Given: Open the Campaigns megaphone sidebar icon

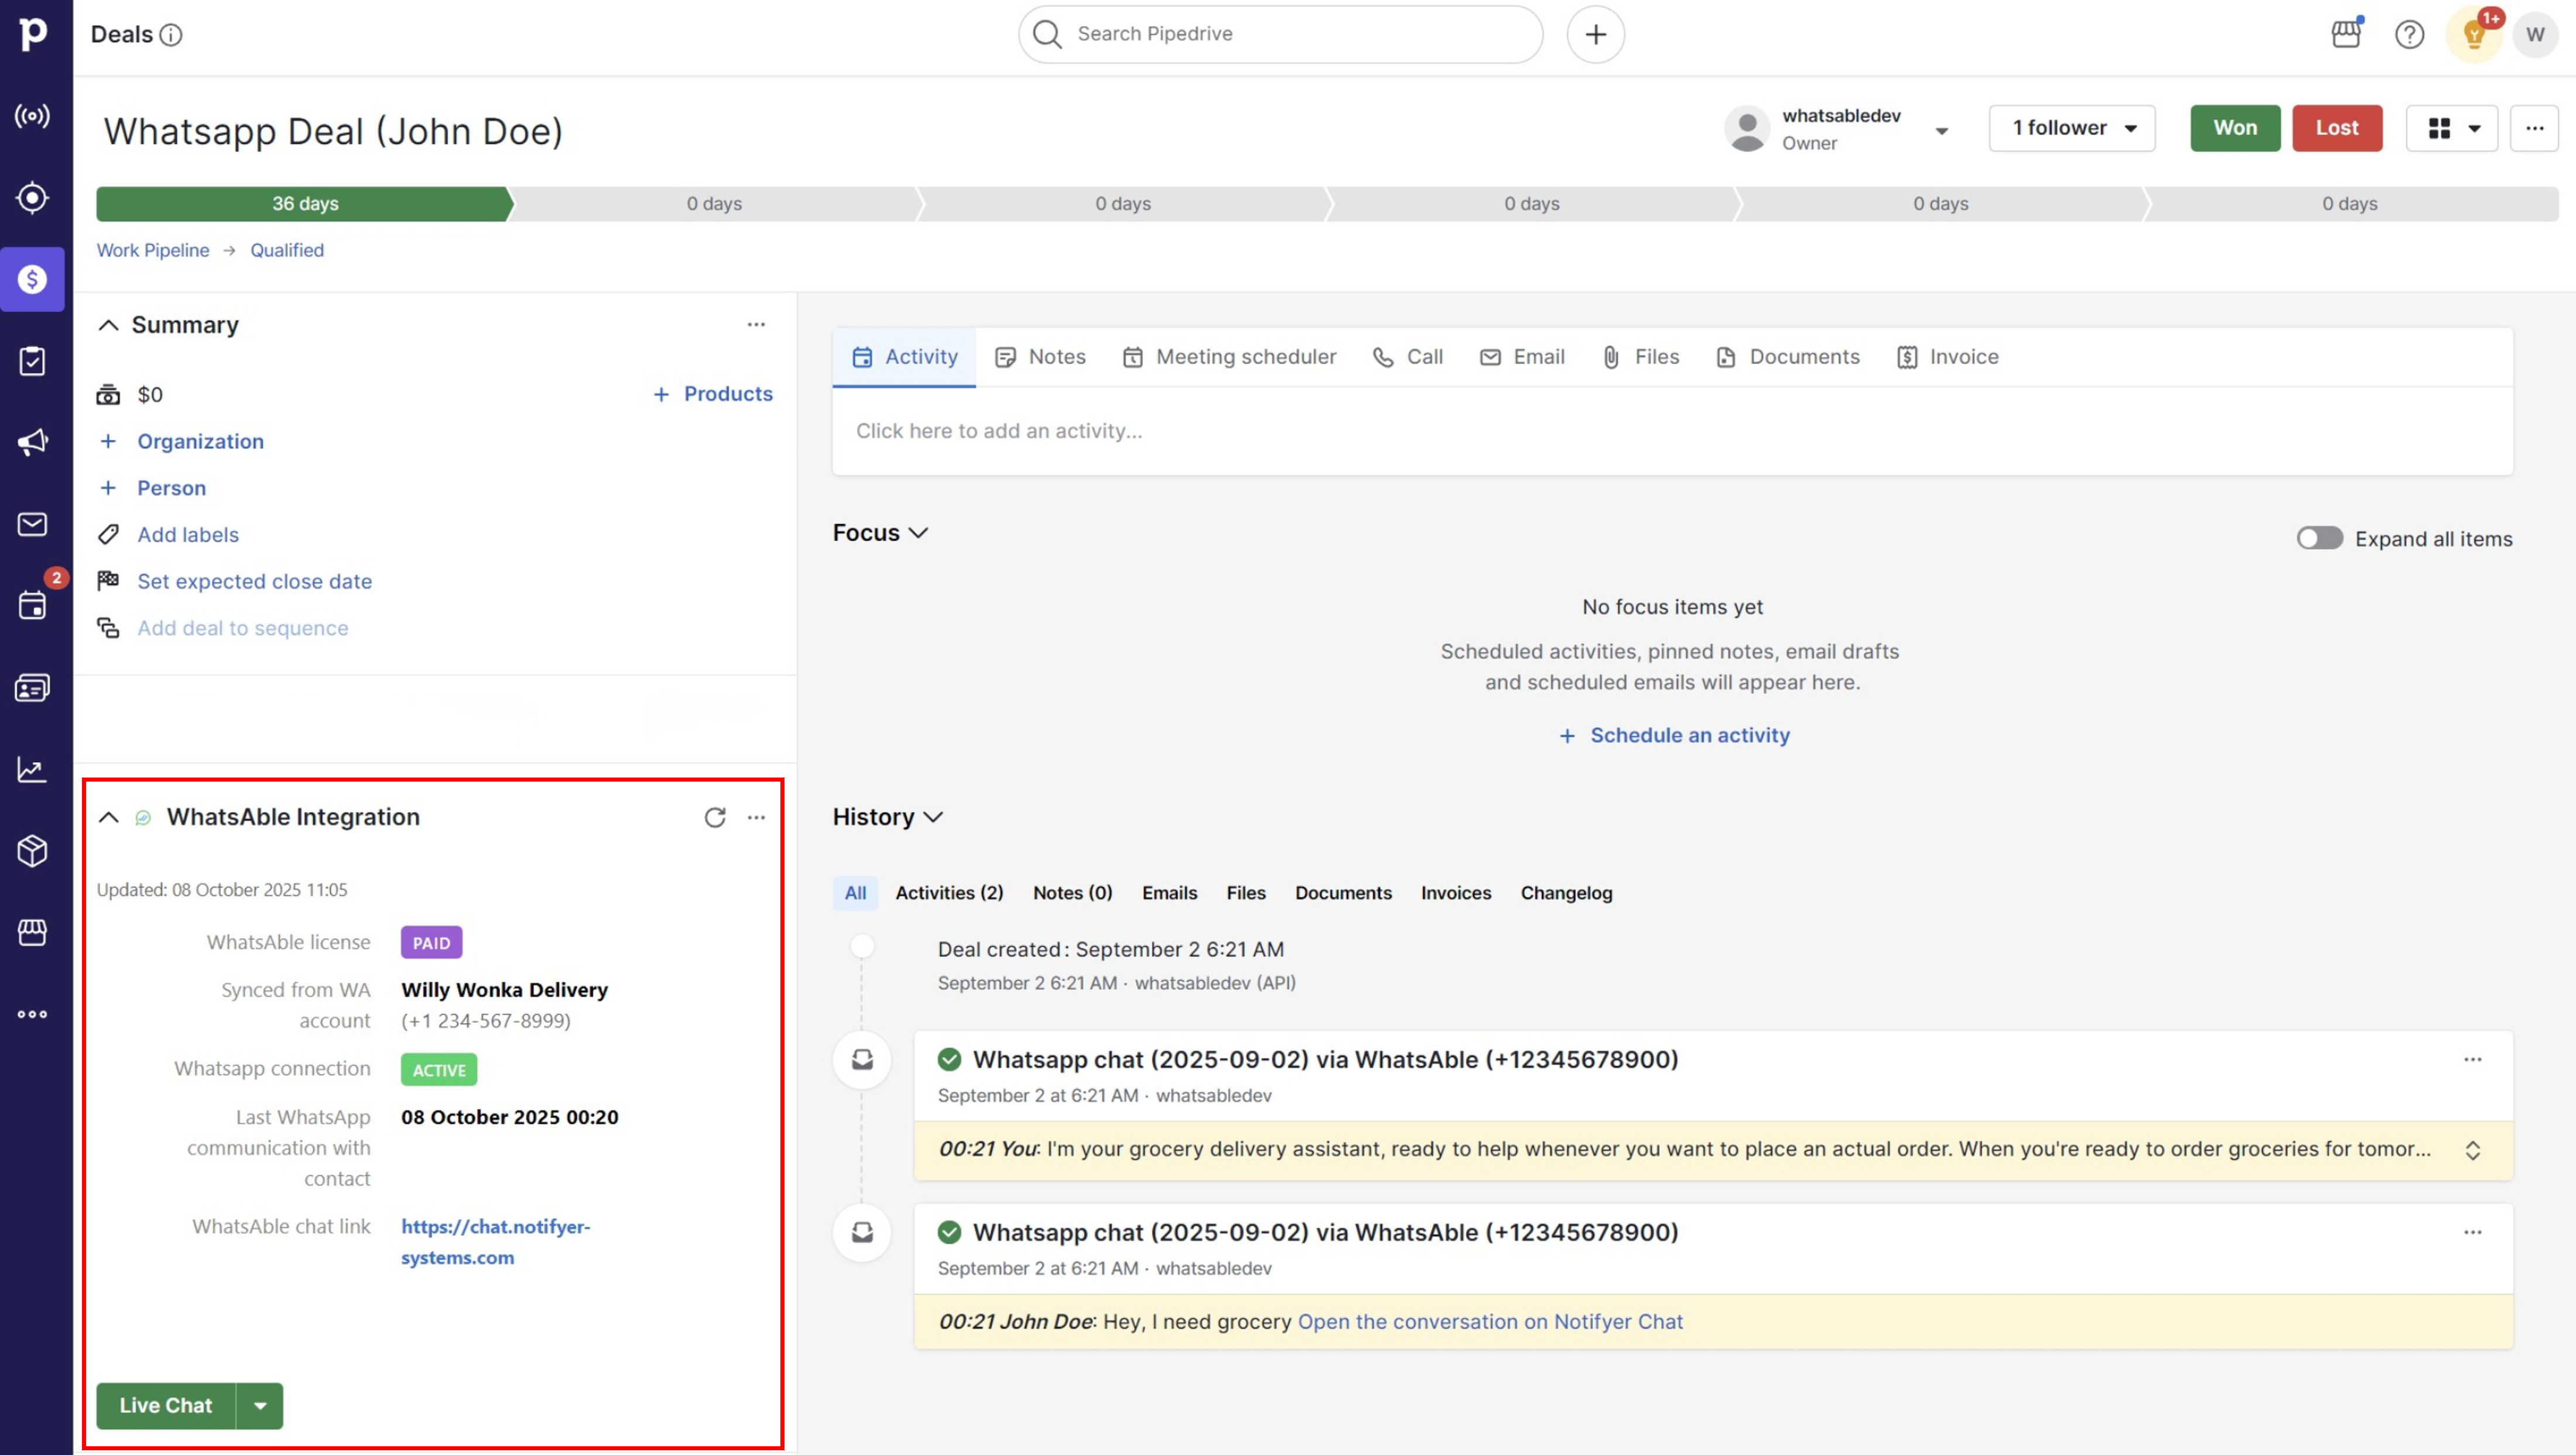Looking at the screenshot, I should pos(32,442).
